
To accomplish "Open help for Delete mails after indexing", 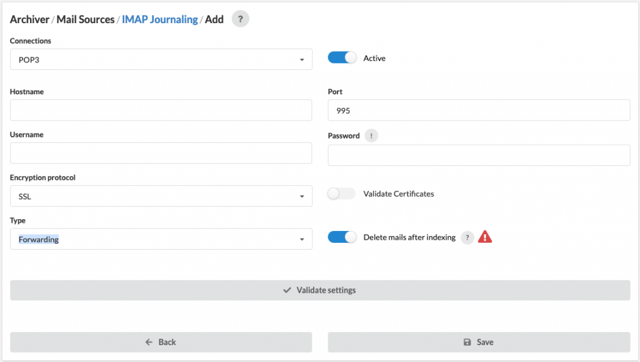I will point(467,237).
